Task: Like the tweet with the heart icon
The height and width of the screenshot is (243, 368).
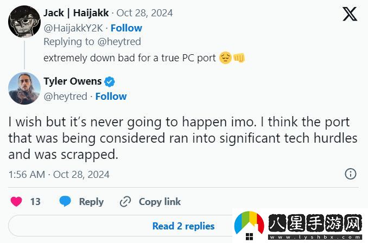Action: click(16, 201)
